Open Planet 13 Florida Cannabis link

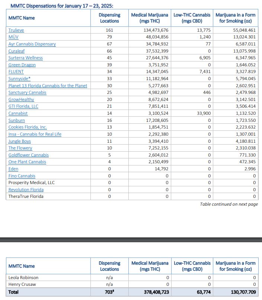coord(48,86)
